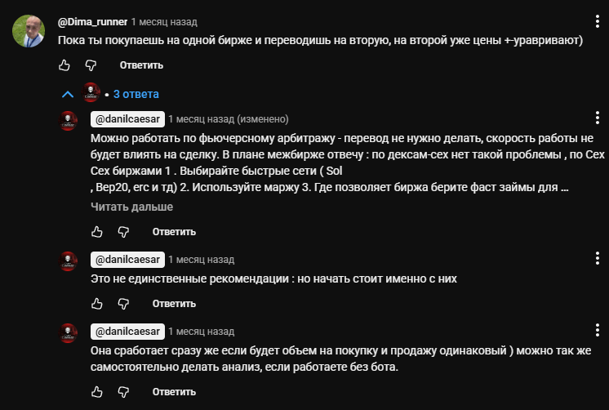This screenshot has width=609, height=410.
Task: Open @Dima_runner channel via username
Action: tap(92, 22)
